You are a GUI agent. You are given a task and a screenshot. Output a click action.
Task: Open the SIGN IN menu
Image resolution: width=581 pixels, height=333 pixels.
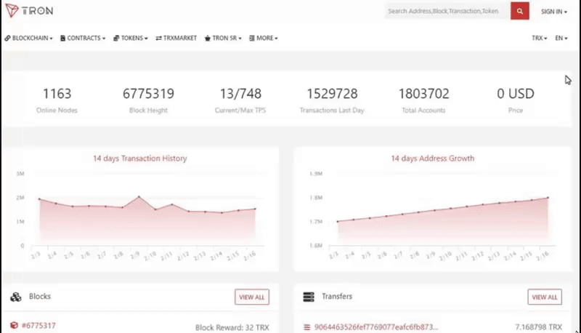[554, 12]
